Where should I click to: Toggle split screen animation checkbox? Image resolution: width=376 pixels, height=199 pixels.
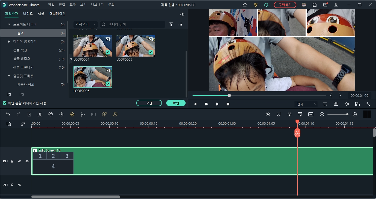point(5,103)
